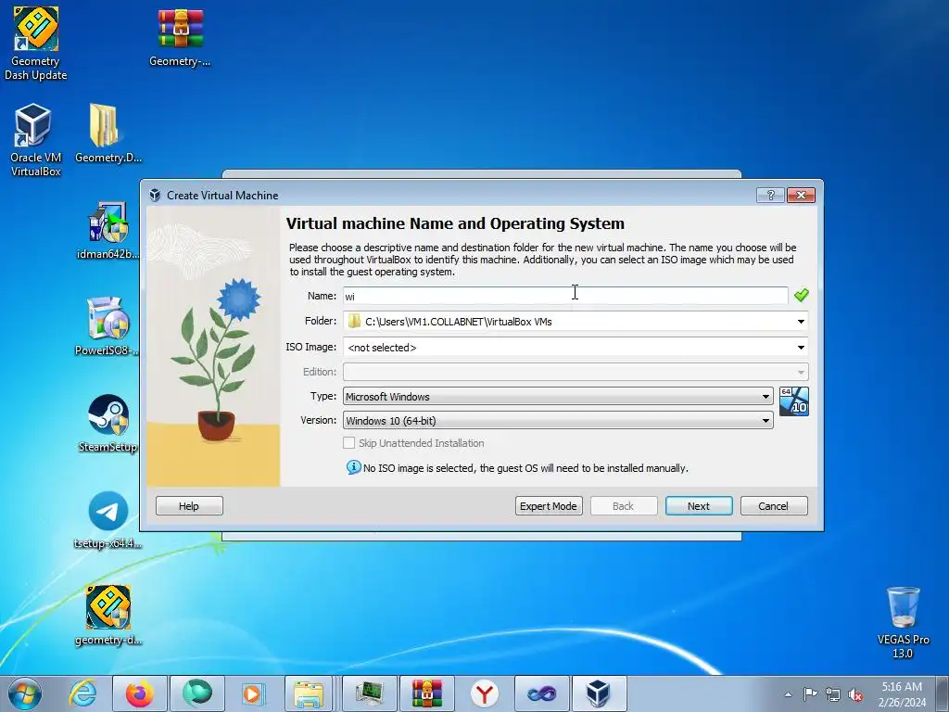Launch Internet Explorer from the taskbar
The height and width of the screenshot is (712, 949).
(x=82, y=693)
